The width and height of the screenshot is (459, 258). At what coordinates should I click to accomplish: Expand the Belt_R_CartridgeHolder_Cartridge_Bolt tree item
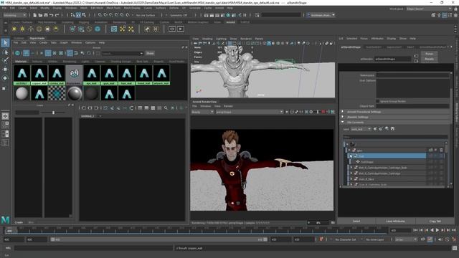351,168
